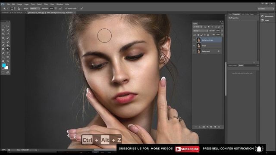Select the Magic Wand tool
This screenshot has height=155, width=276.
(8, 30)
